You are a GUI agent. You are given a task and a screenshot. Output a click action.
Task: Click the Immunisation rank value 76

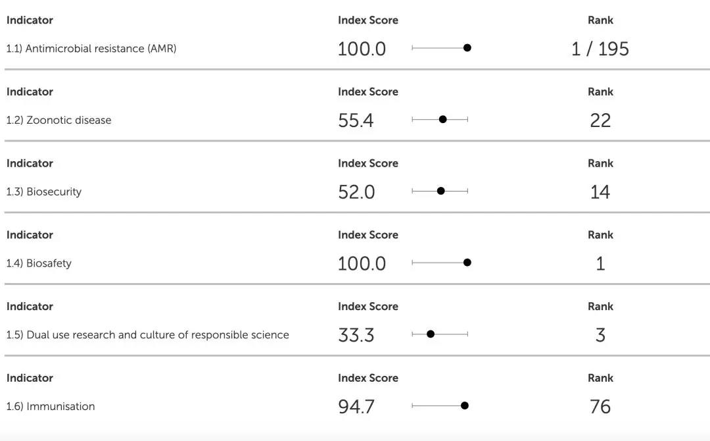[x=600, y=407]
